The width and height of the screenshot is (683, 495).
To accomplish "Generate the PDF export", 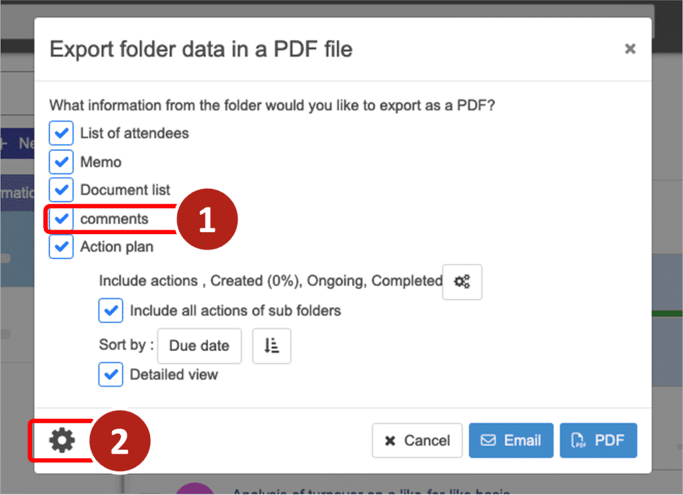I will pos(598,440).
